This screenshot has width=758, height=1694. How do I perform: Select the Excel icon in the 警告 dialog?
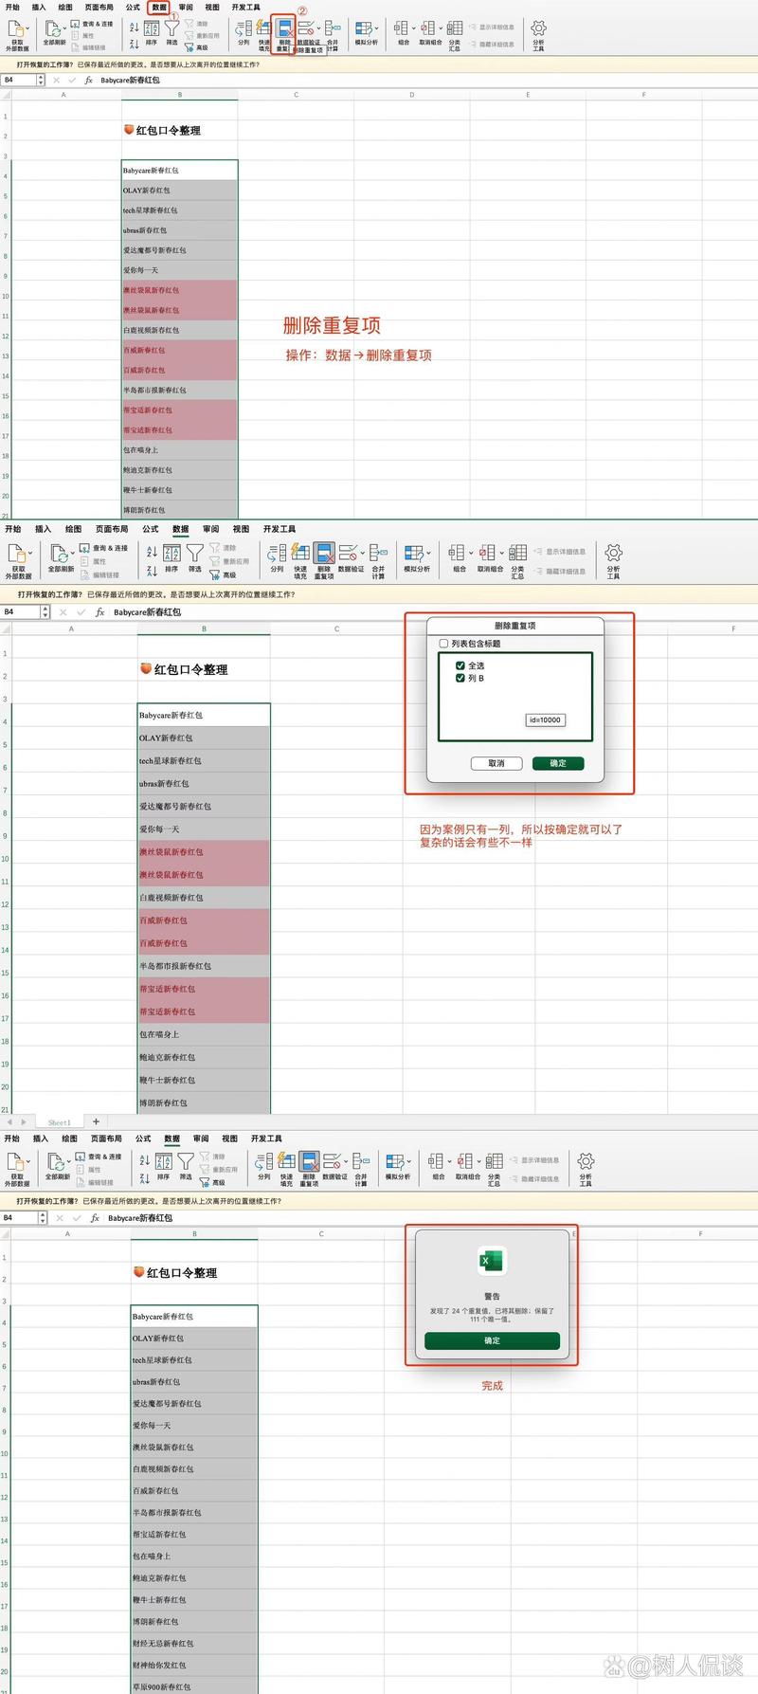(492, 1262)
